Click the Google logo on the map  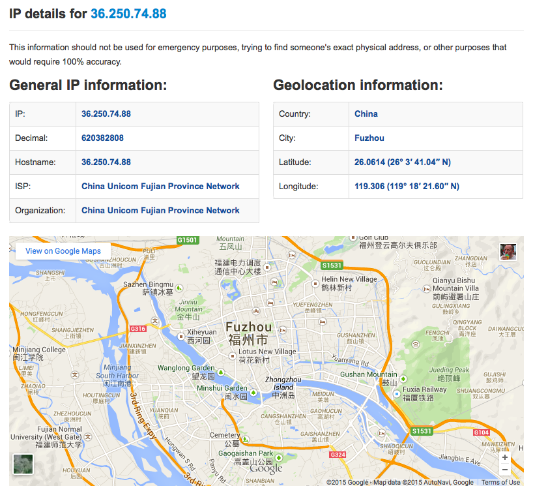click(266, 468)
